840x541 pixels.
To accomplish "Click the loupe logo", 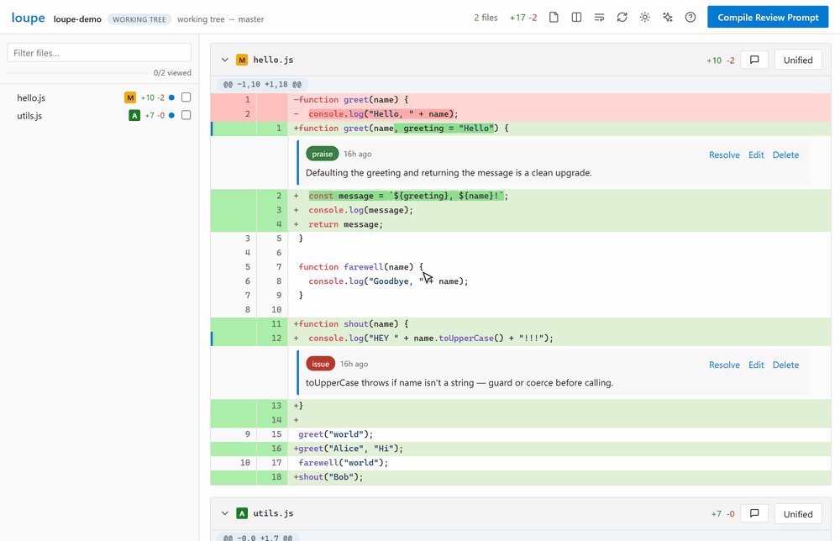I will tap(29, 18).
